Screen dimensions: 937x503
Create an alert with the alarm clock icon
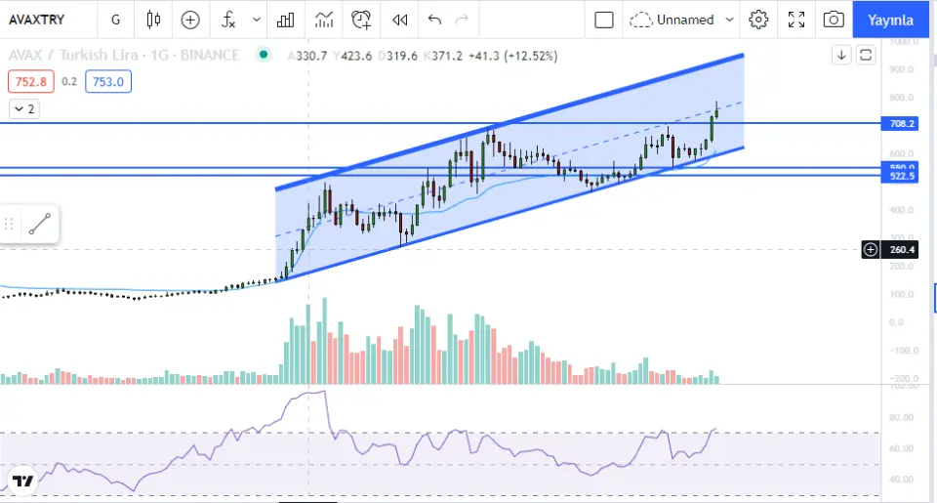pyautogui.click(x=362, y=20)
